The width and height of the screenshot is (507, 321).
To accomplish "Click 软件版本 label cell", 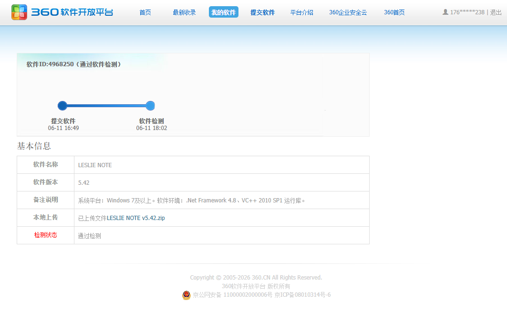I will click(x=46, y=182).
